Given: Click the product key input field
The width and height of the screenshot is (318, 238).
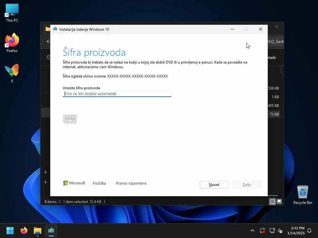Looking at the screenshot, I should pos(117,94).
